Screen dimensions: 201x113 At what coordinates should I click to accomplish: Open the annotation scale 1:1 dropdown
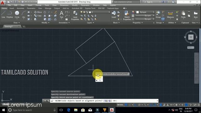click(x=172, y=105)
